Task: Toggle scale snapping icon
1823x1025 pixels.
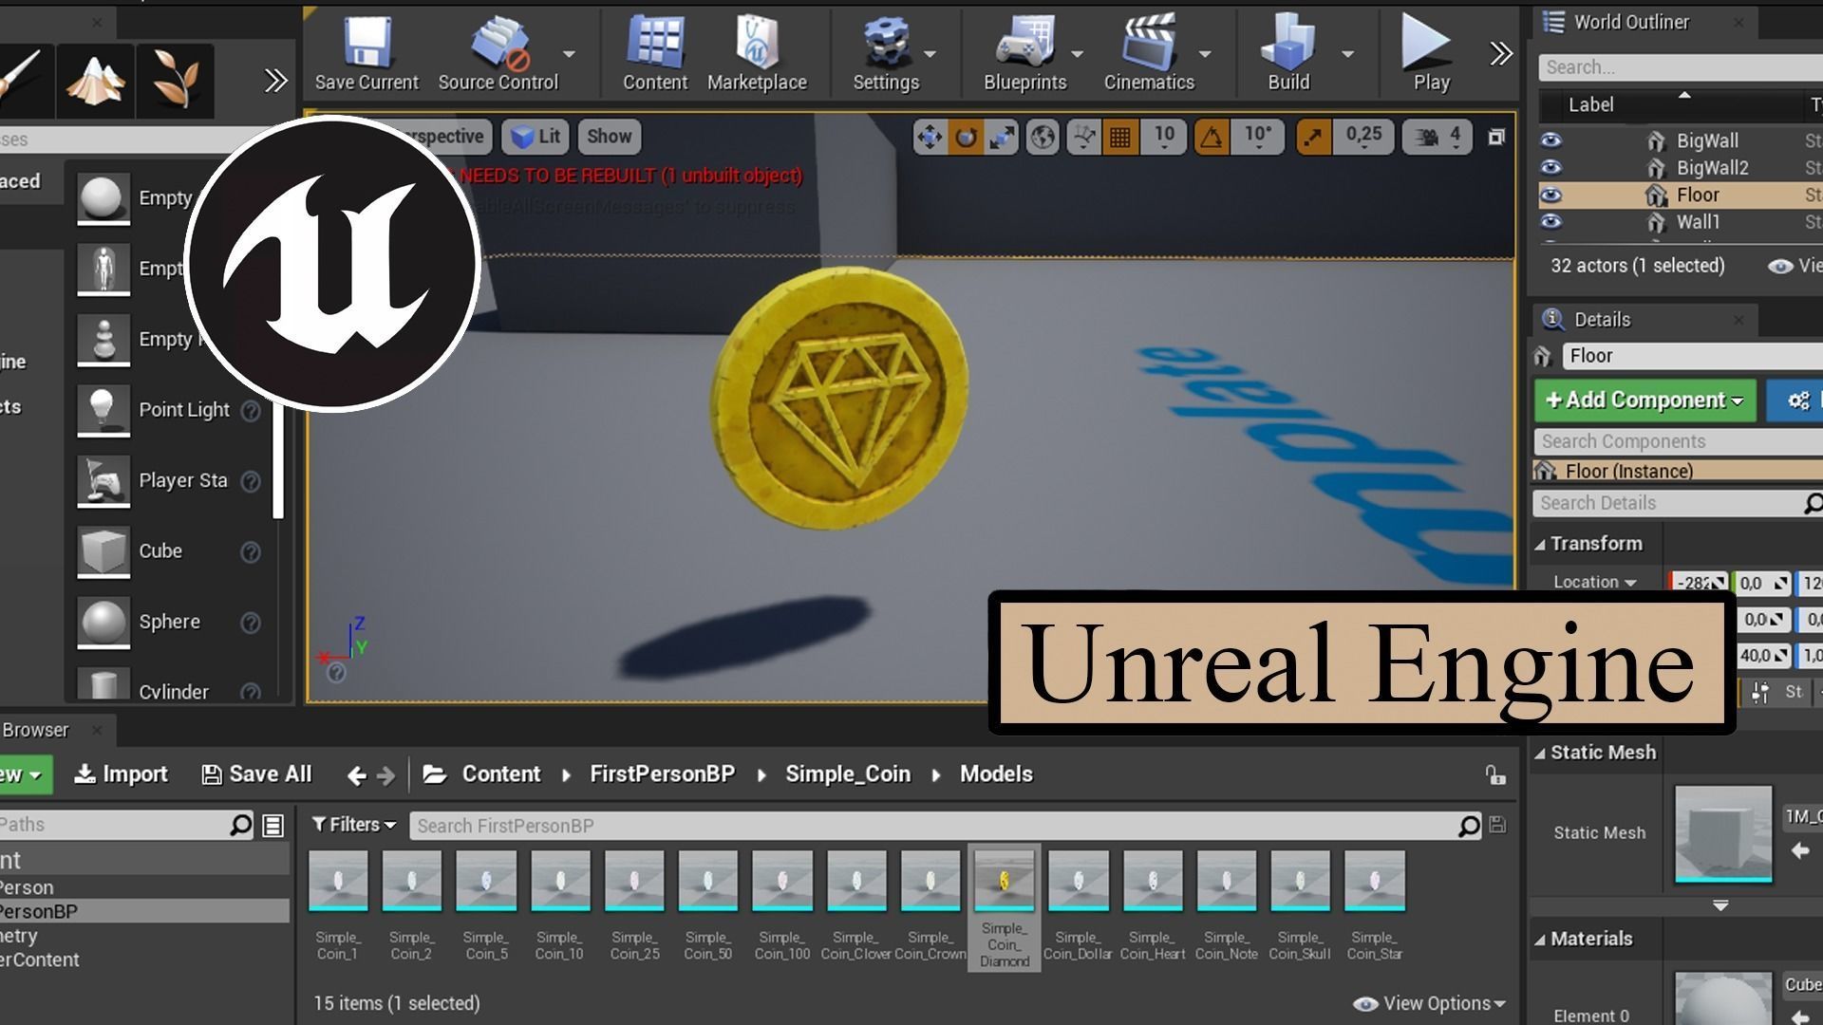Action: coord(1313,137)
